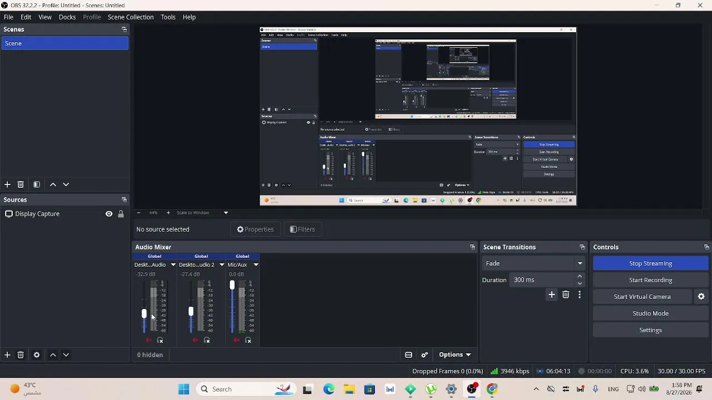Open source properties gear in Sources toolbar
Image resolution: width=712 pixels, height=400 pixels.
pyautogui.click(x=37, y=354)
